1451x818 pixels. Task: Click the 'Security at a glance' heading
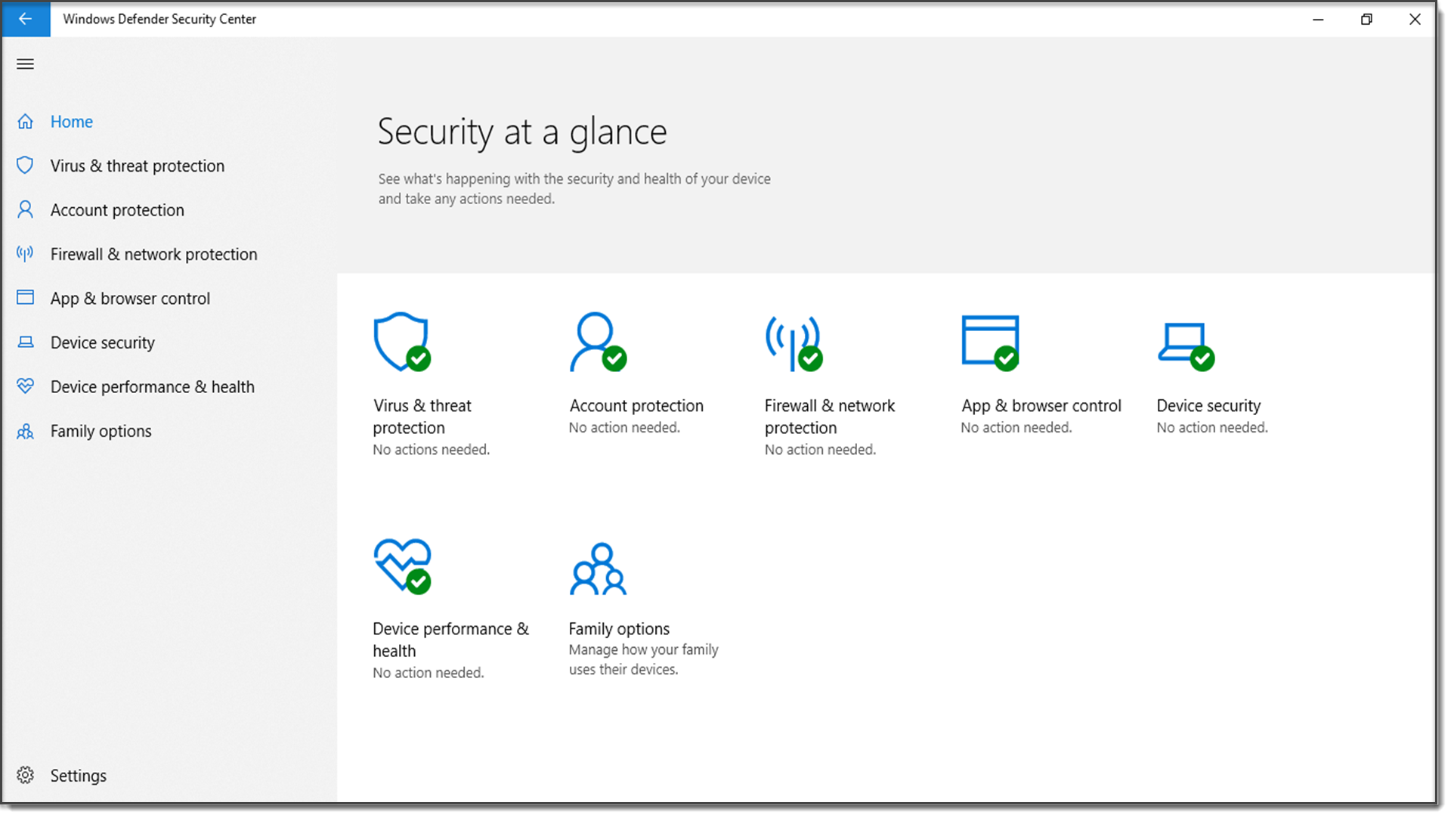click(522, 132)
